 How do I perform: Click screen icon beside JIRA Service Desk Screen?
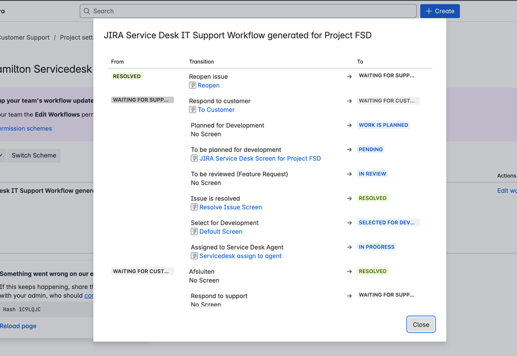(194, 159)
